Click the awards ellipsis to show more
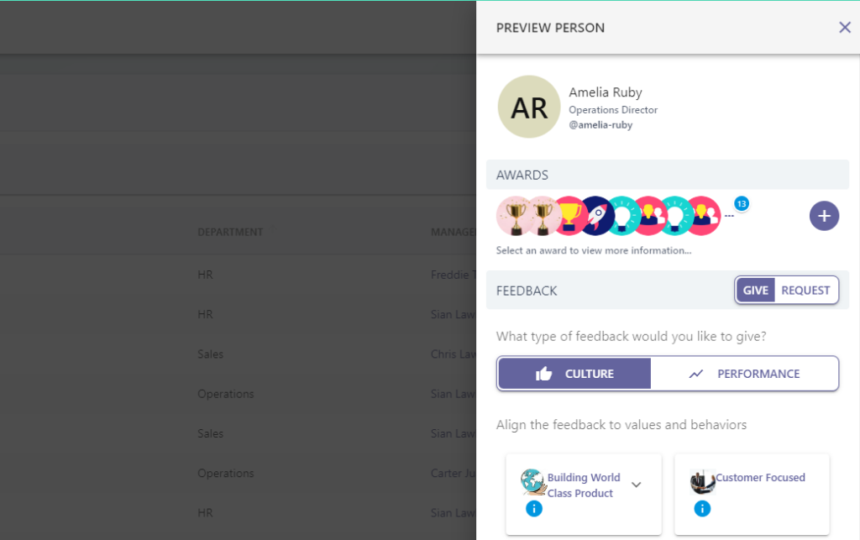860x540 pixels. coord(729,216)
